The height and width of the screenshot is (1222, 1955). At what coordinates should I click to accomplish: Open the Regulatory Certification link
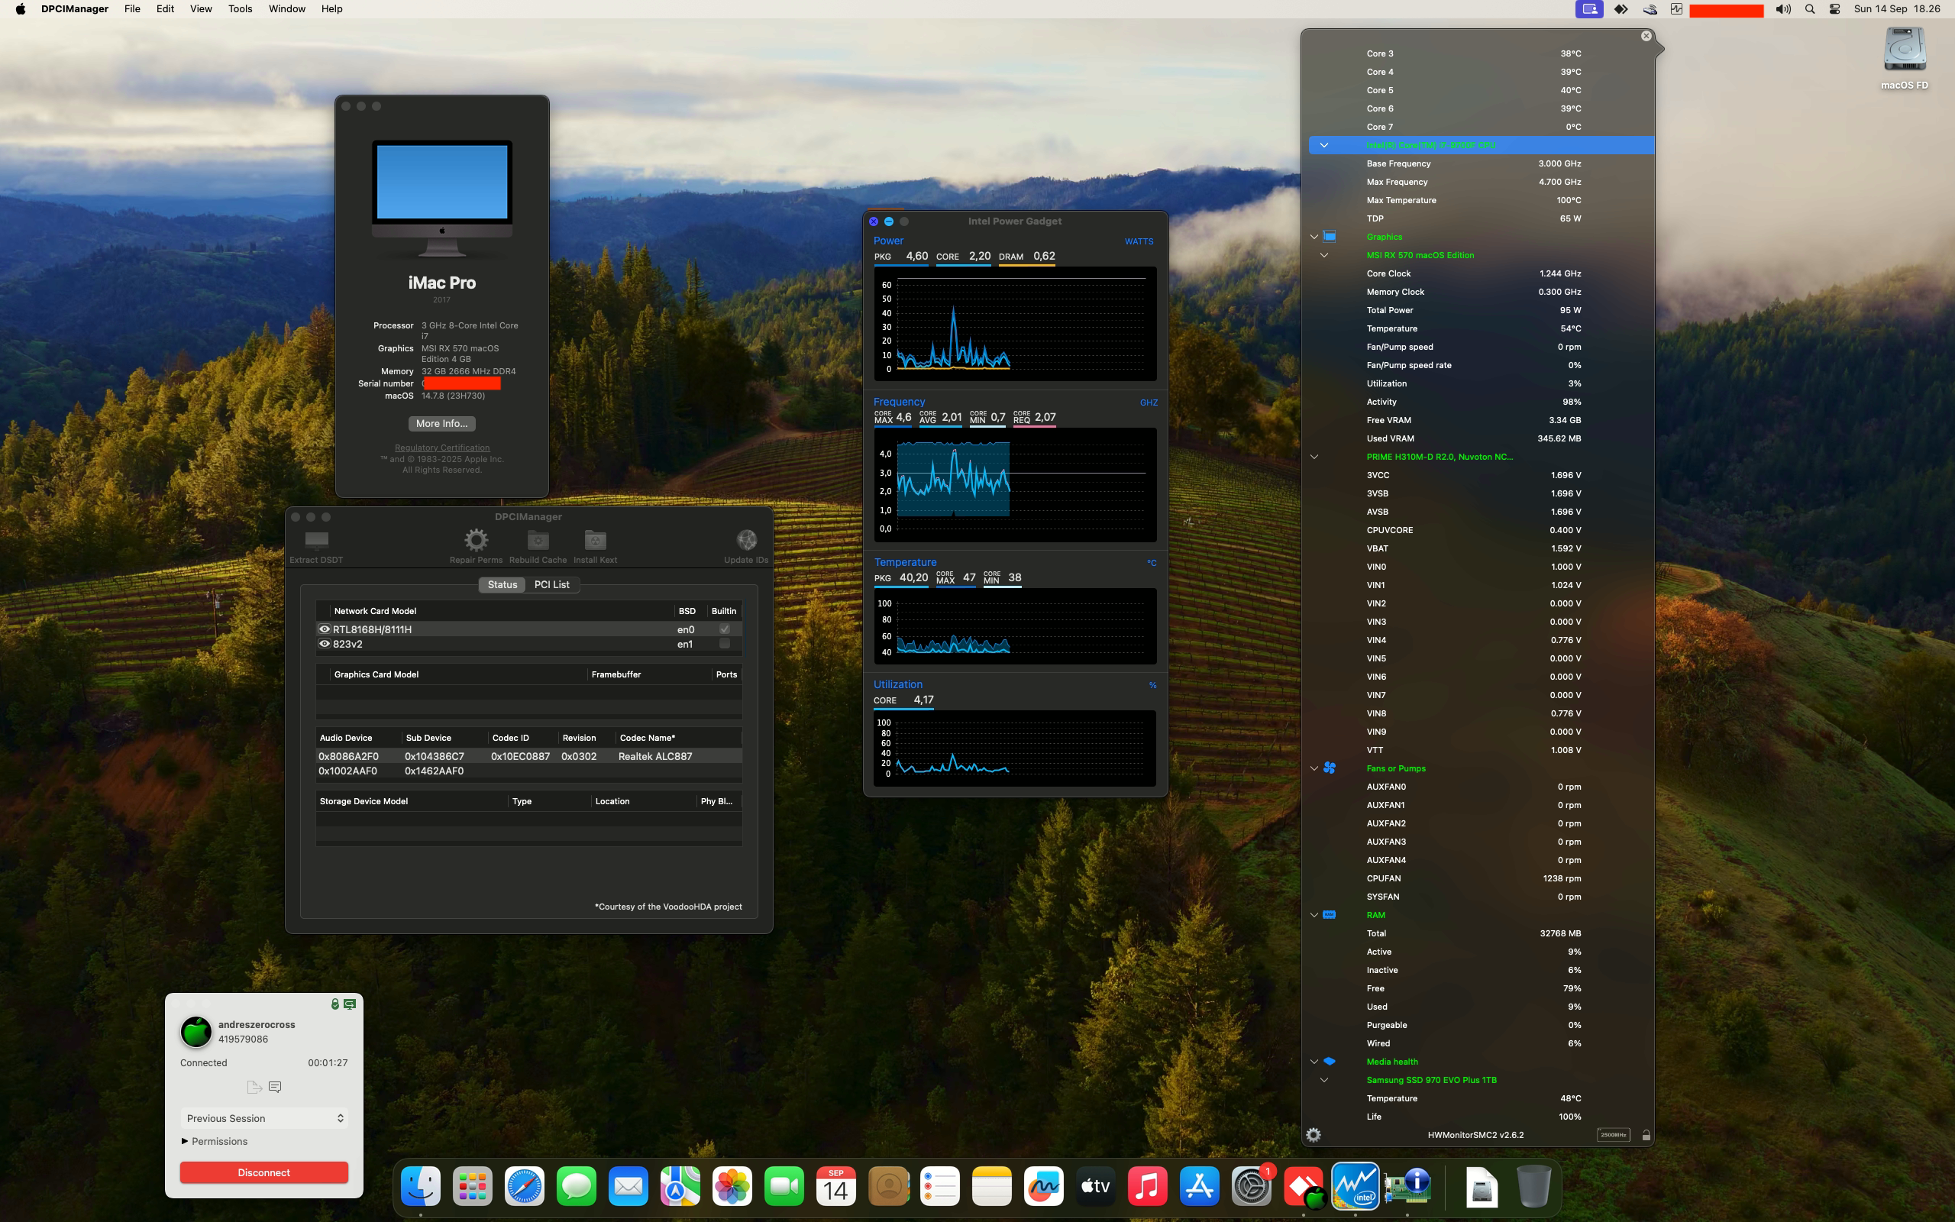coord(442,448)
